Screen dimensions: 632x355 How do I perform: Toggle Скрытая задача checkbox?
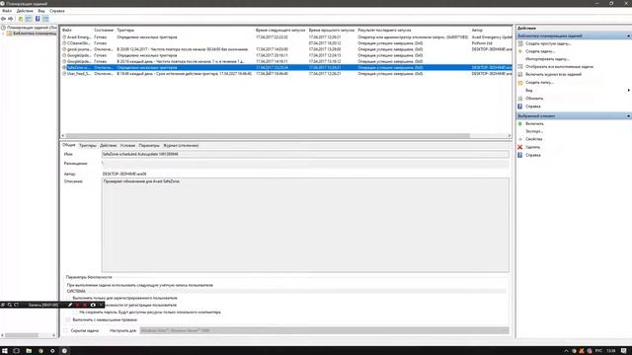(66, 331)
